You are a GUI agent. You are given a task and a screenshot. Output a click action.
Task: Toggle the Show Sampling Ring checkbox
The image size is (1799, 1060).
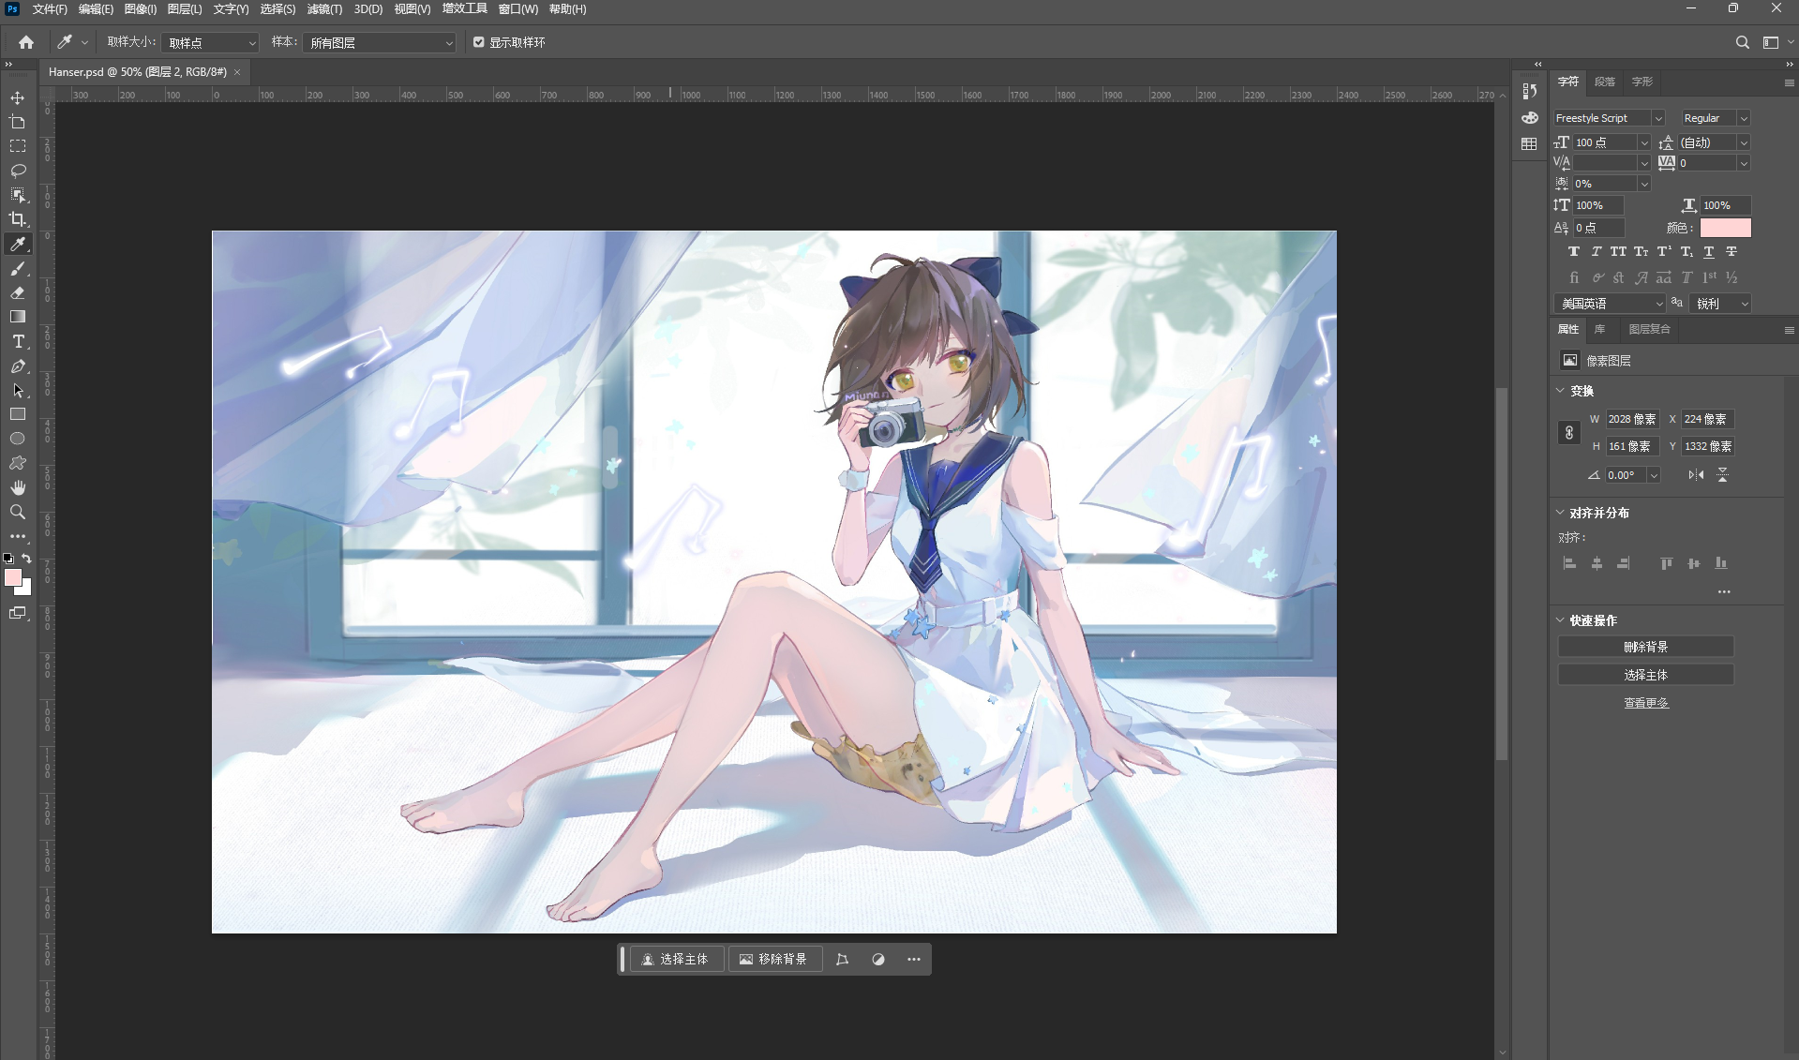click(479, 42)
